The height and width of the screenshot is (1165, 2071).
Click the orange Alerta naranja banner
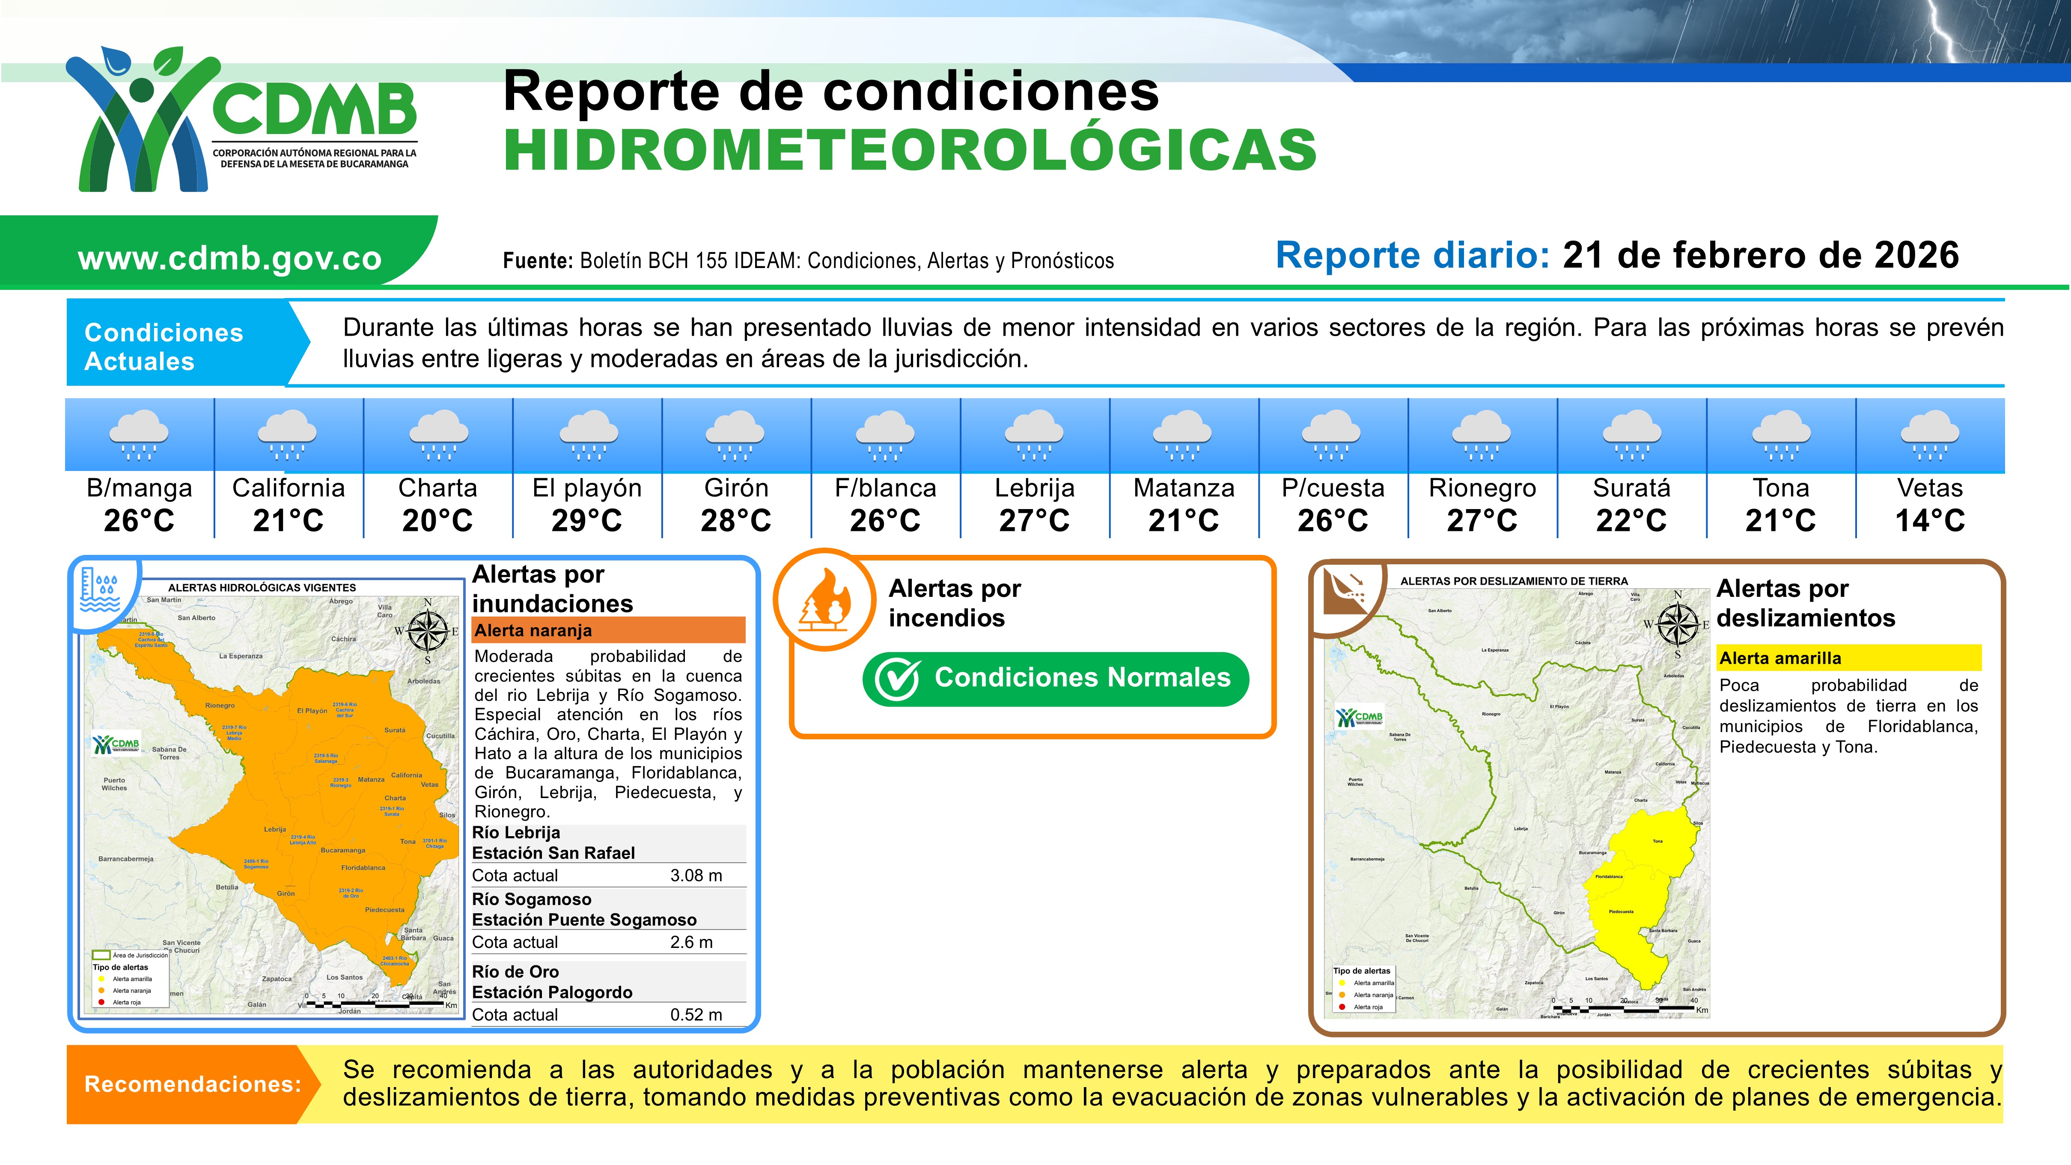pos(609,630)
